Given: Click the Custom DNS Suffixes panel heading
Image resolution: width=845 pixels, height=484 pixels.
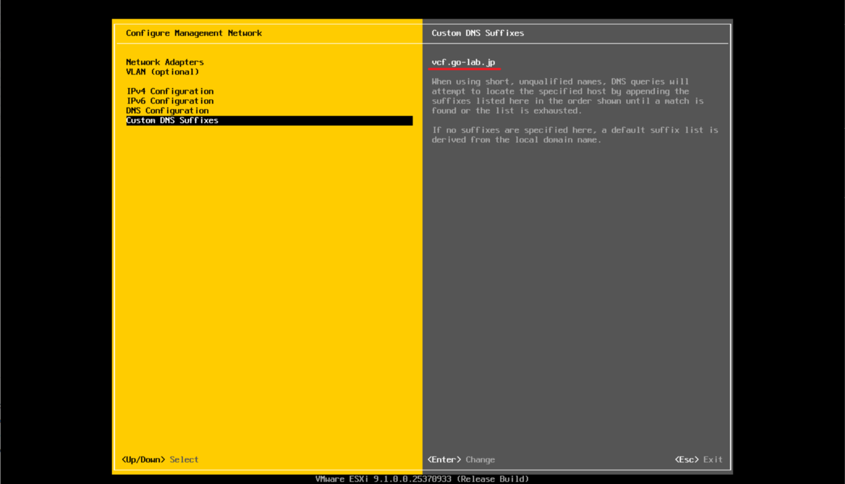Looking at the screenshot, I should (x=478, y=33).
